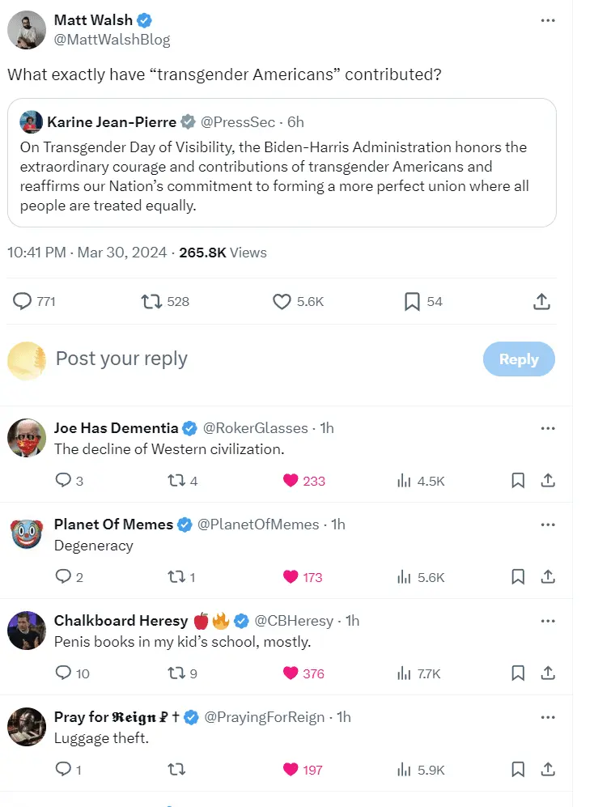Unlike the Joe Has Dementia reply

point(291,481)
